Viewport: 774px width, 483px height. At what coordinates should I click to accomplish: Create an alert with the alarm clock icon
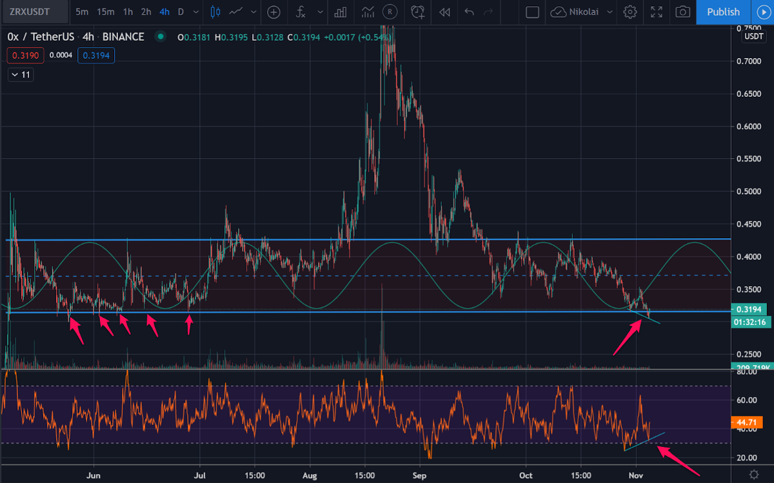[x=418, y=12]
